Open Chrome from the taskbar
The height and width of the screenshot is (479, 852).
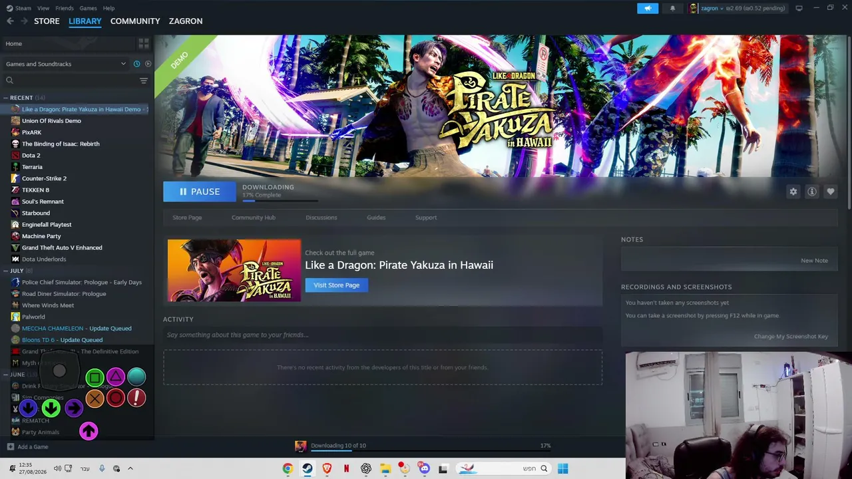tap(288, 468)
